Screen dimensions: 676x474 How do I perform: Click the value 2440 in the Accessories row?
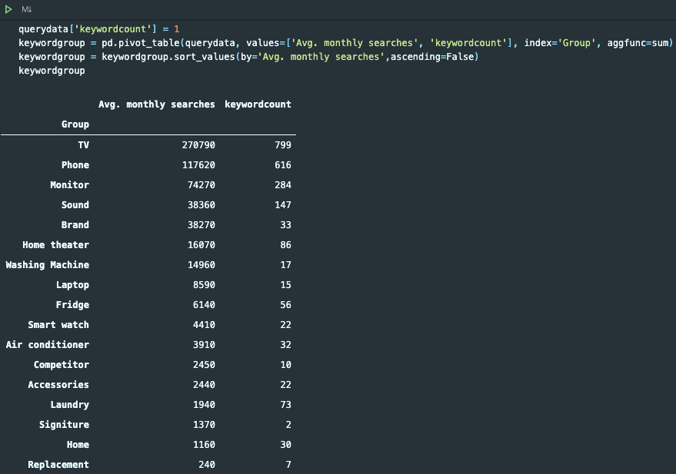click(204, 385)
